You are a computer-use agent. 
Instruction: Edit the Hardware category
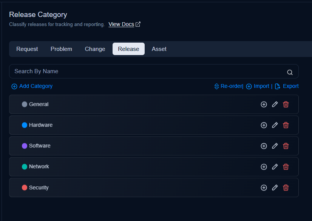[x=275, y=125]
